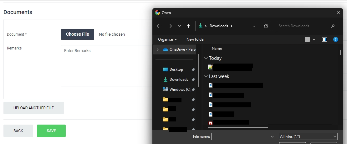The image size is (347, 144).
Task: Click the Choose File button
Action: tap(77, 34)
